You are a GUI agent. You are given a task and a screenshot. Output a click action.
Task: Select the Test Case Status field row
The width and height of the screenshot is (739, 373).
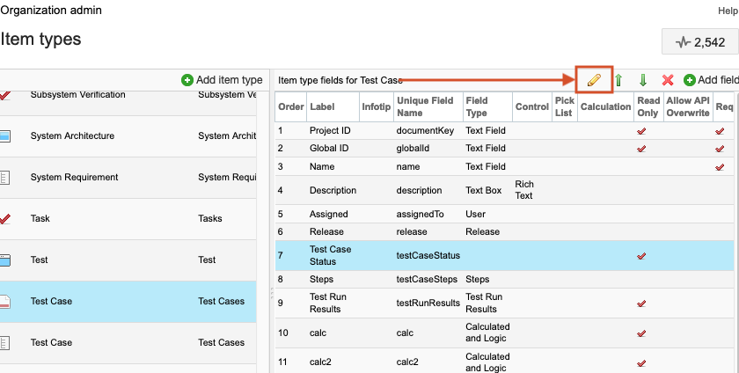[504, 256]
